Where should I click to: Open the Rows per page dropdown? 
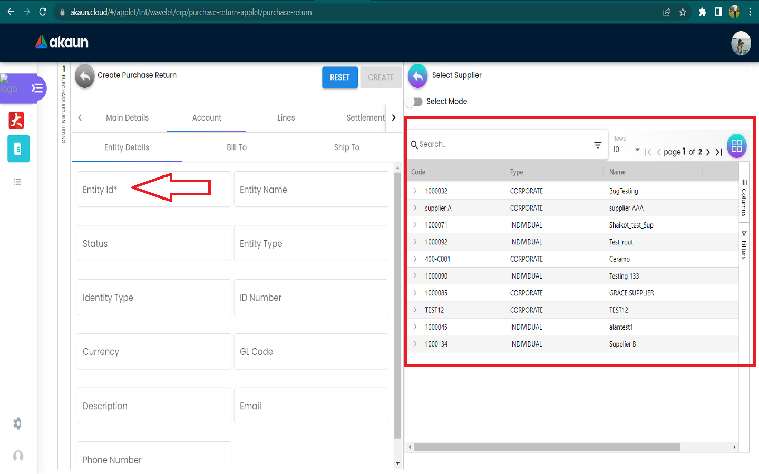[626, 150]
